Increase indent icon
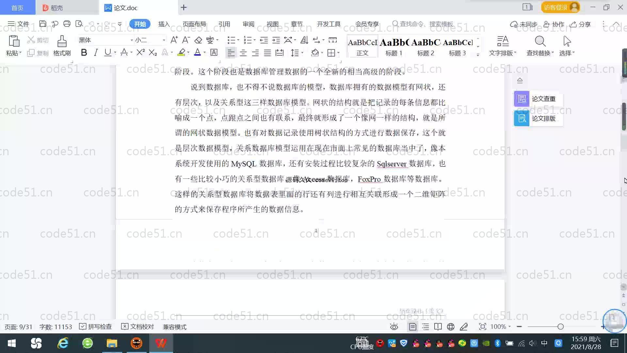This screenshot has height=353, width=627. [276, 40]
